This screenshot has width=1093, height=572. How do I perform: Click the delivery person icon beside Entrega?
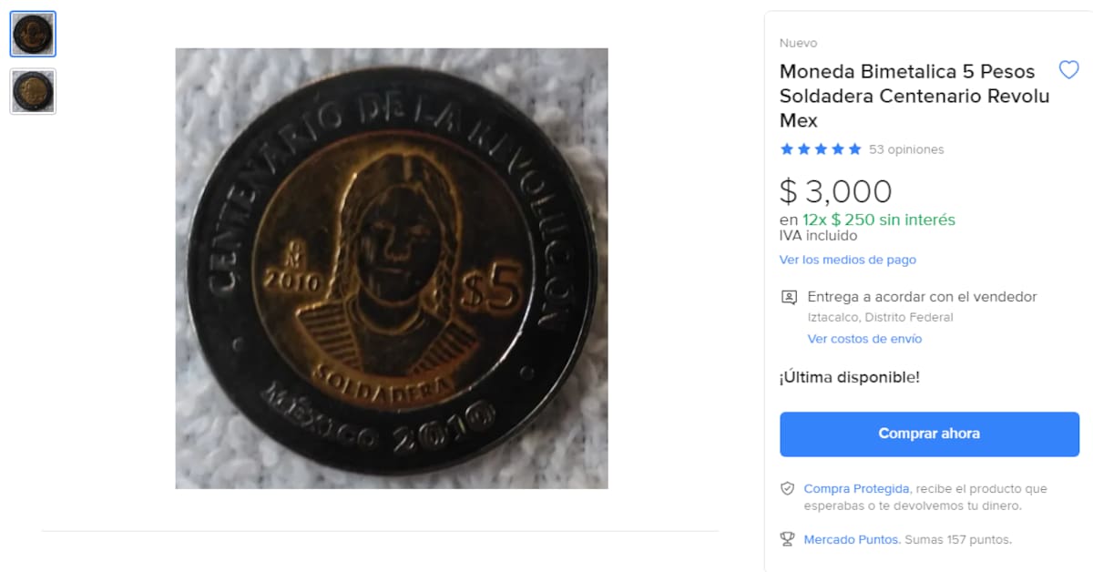point(789,297)
